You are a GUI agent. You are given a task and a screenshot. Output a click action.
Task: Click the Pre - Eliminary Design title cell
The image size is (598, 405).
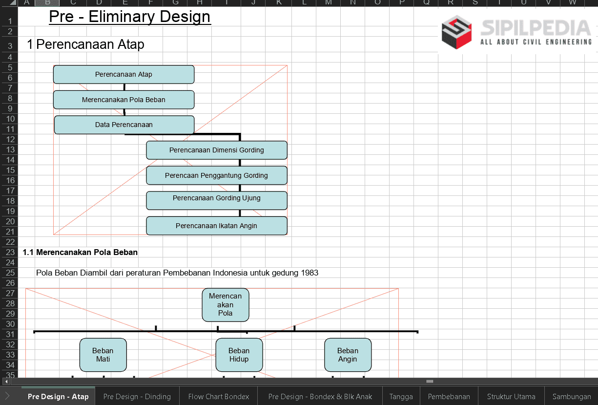(129, 17)
